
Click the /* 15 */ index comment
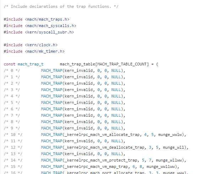click(x=13, y=167)
